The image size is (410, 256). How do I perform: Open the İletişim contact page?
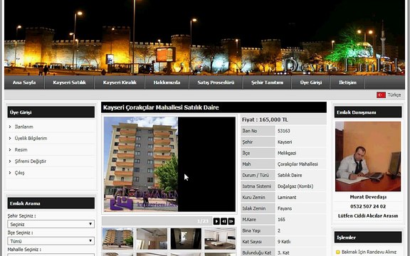click(x=347, y=82)
